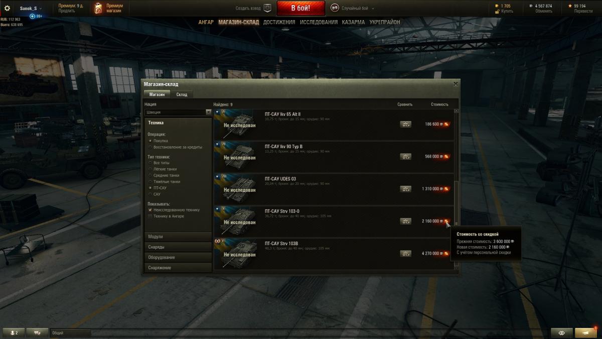Expand the Модули section
Viewport: 602px width, 339px height.
click(x=178, y=237)
